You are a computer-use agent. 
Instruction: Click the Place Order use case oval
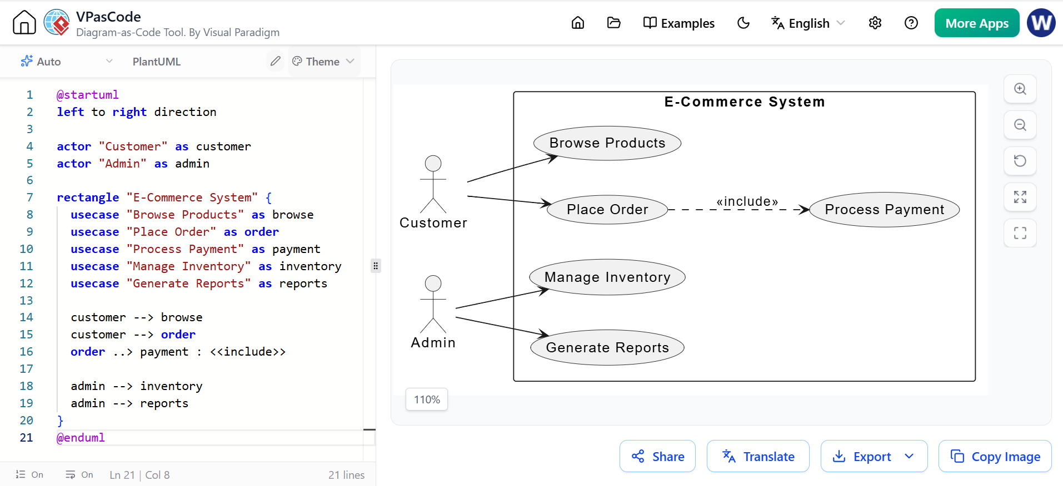click(x=607, y=210)
